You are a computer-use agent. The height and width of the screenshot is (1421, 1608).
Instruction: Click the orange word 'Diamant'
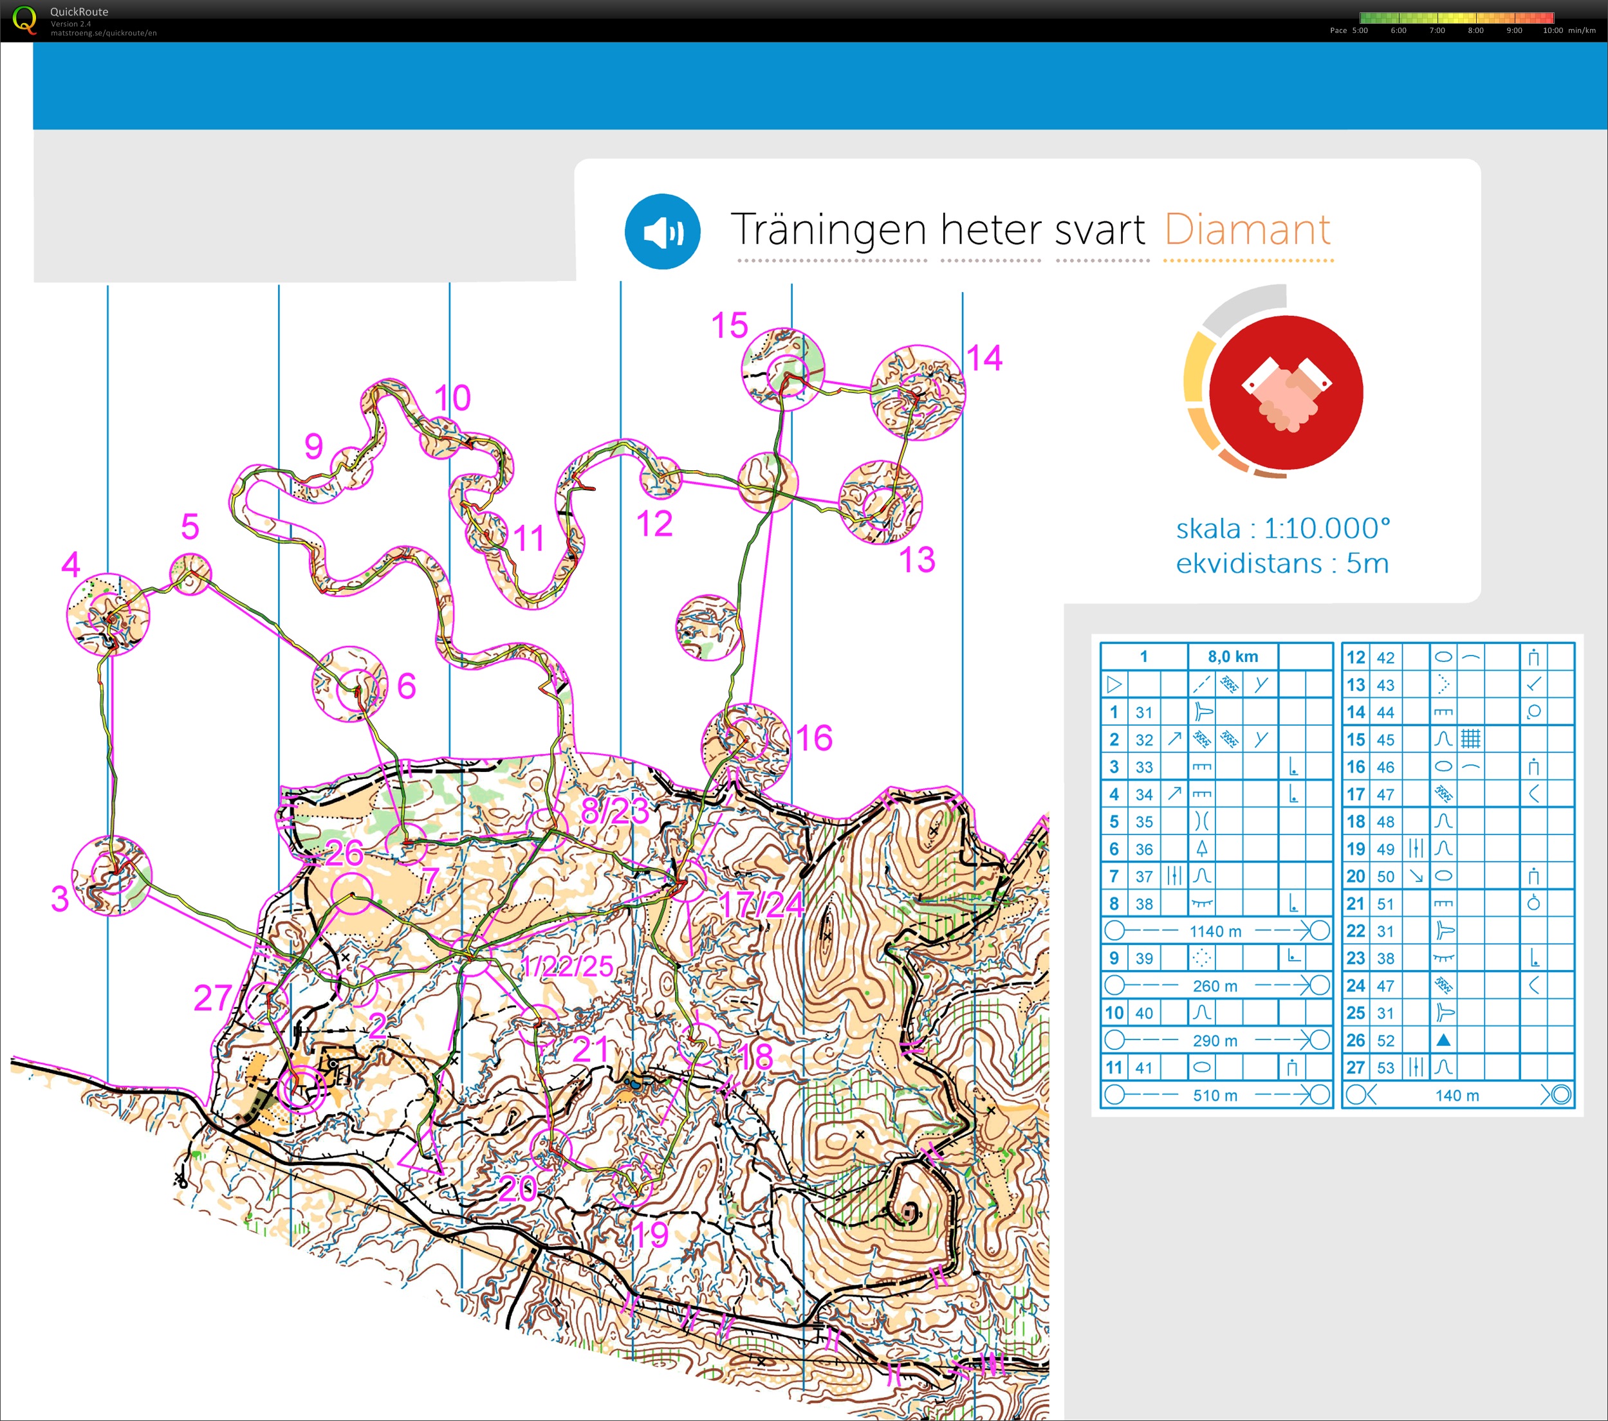(1247, 230)
